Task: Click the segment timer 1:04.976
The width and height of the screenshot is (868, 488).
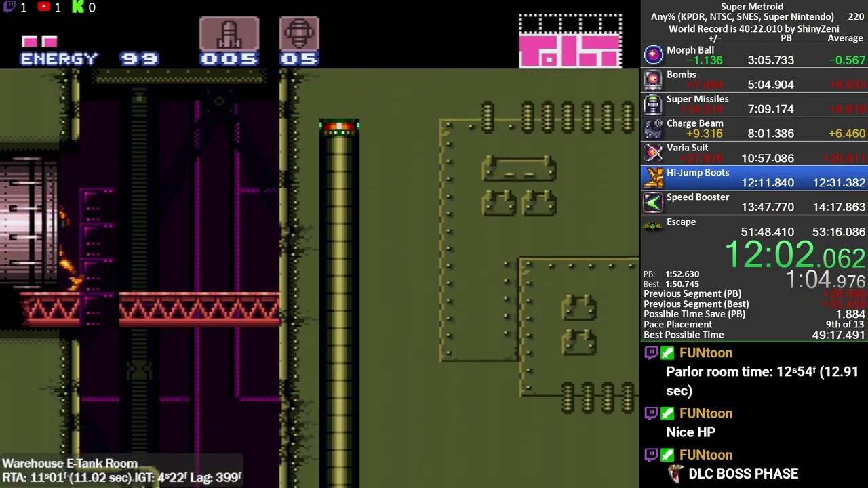Action: 825,280
